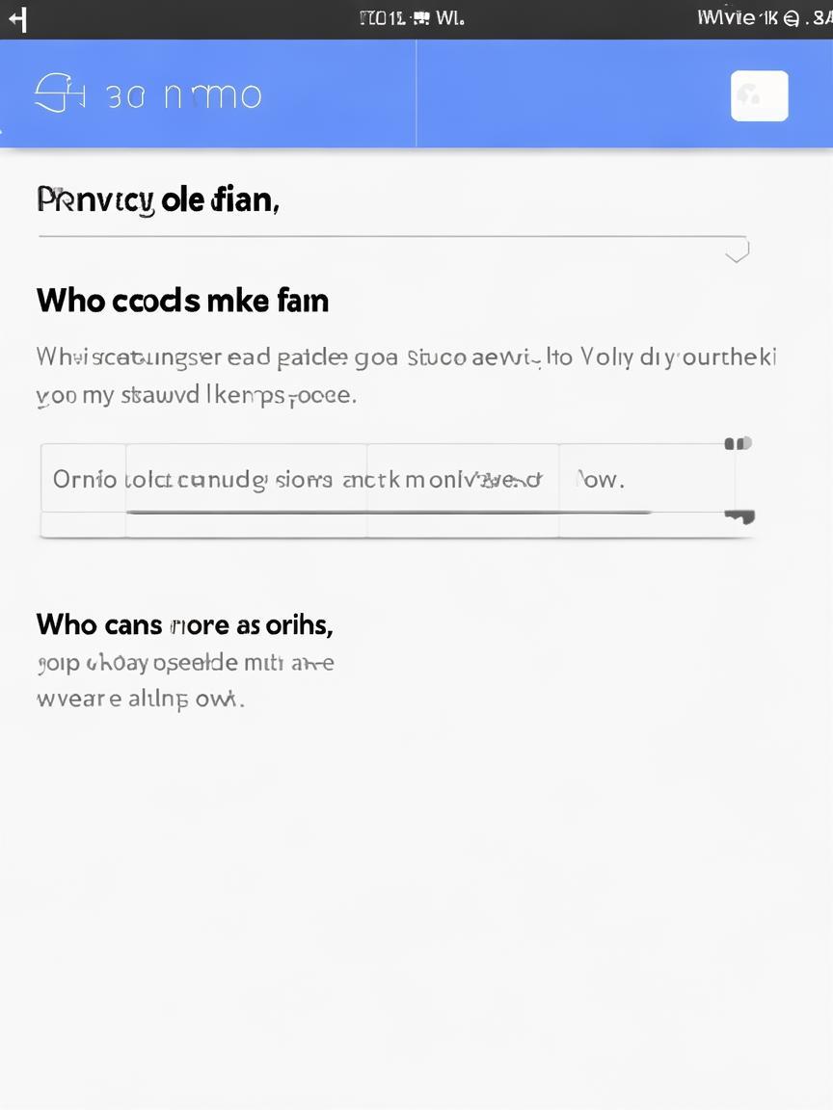Screen dimensions: 833x1110
Task: Expand the chevron below the Privacy heading line
Action: (737, 254)
